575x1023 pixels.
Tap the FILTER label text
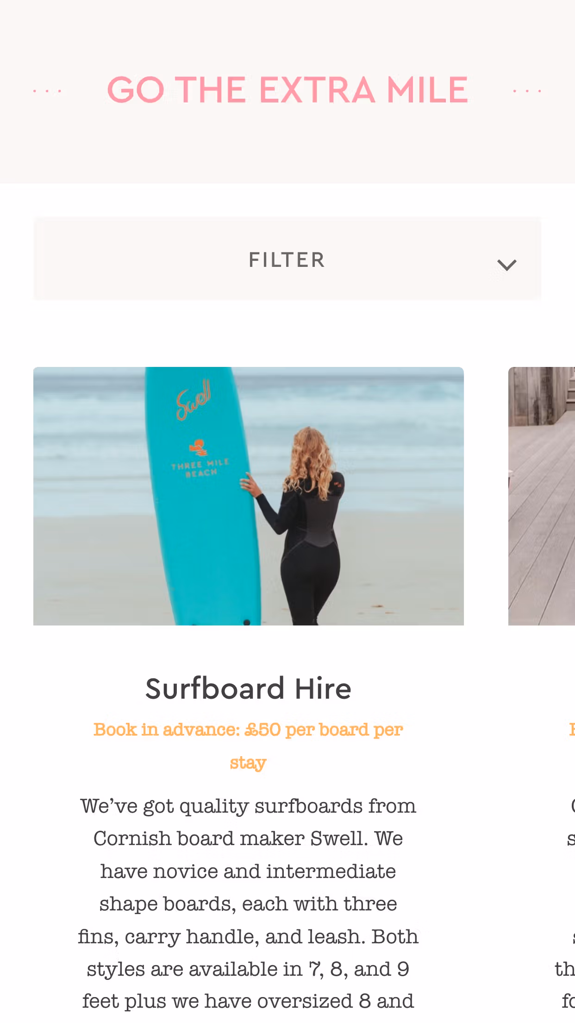click(x=287, y=260)
